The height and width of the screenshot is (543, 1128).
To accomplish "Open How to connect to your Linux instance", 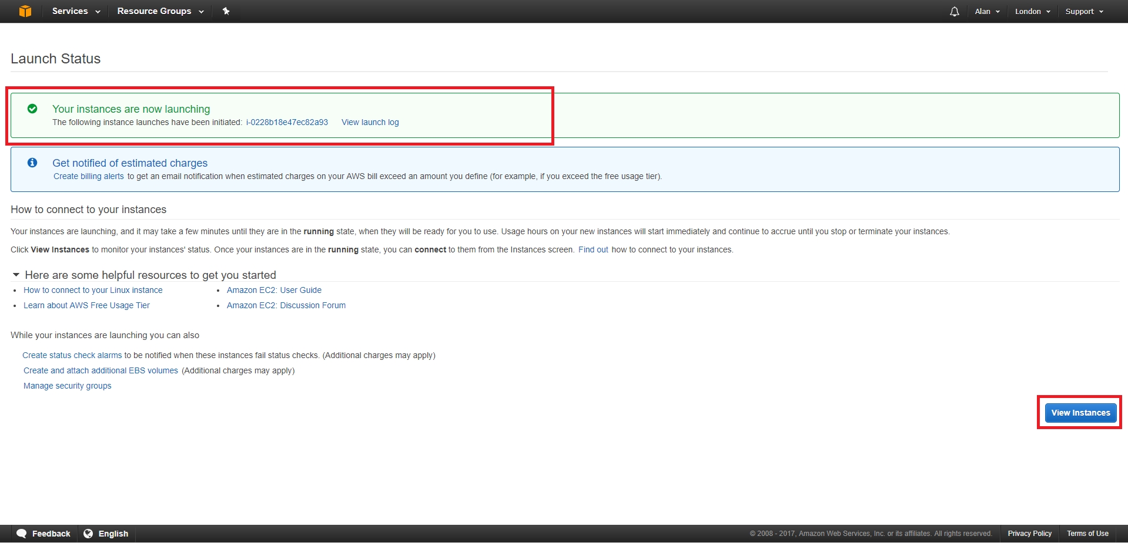I will click(x=93, y=290).
